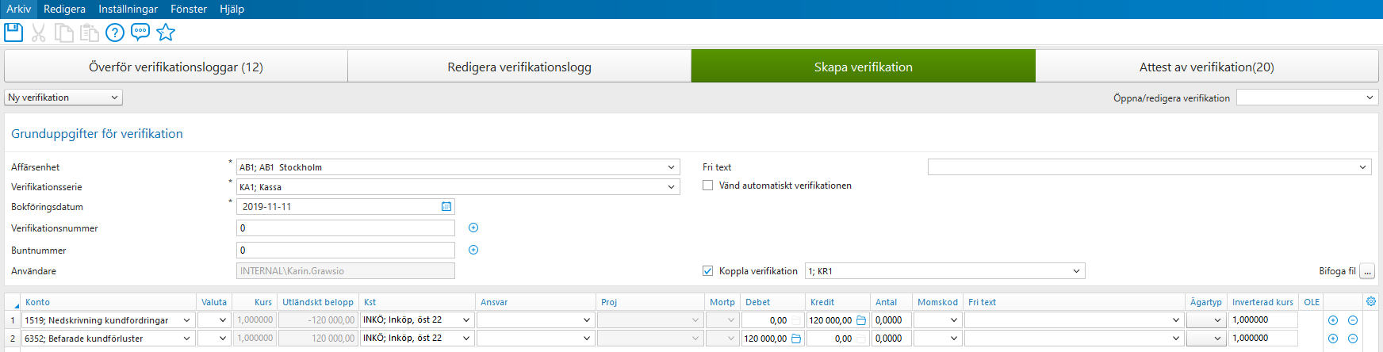The image size is (1383, 352).
Task: Click calculator icon beside Debet 120 000,00
Action: pyautogui.click(x=796, y=339)
